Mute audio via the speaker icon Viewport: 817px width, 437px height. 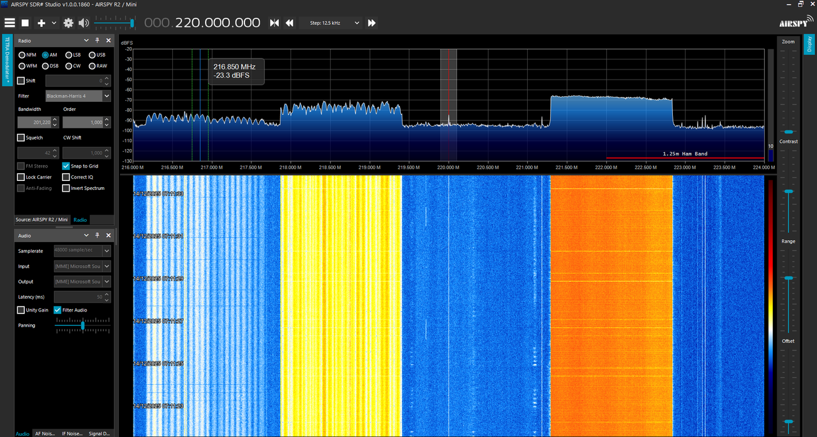[x=84, y=23]
